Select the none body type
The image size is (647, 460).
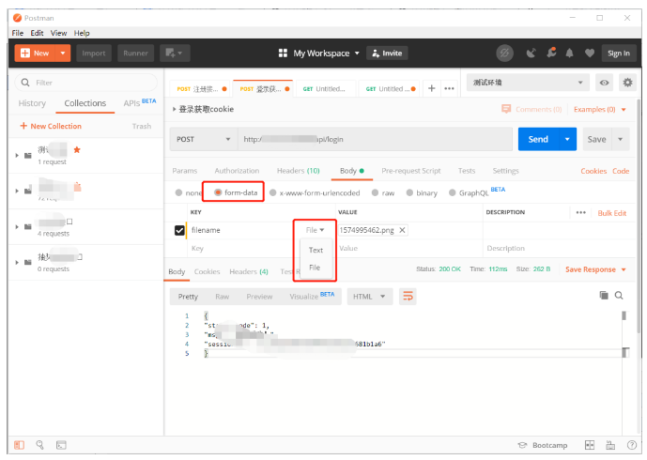point(178,192)
